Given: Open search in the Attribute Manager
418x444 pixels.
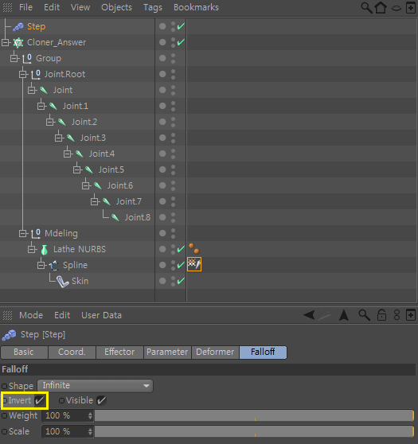Looking at the screenshot, I should tap(364, 315).
